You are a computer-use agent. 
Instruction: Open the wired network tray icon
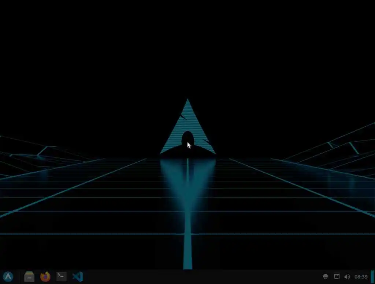tap(337, 277)
